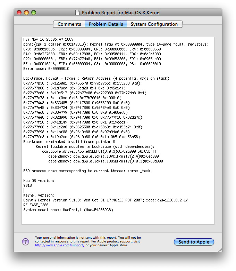Click the EFL registers line
This screenshot has height=271, width=236.
92,64
